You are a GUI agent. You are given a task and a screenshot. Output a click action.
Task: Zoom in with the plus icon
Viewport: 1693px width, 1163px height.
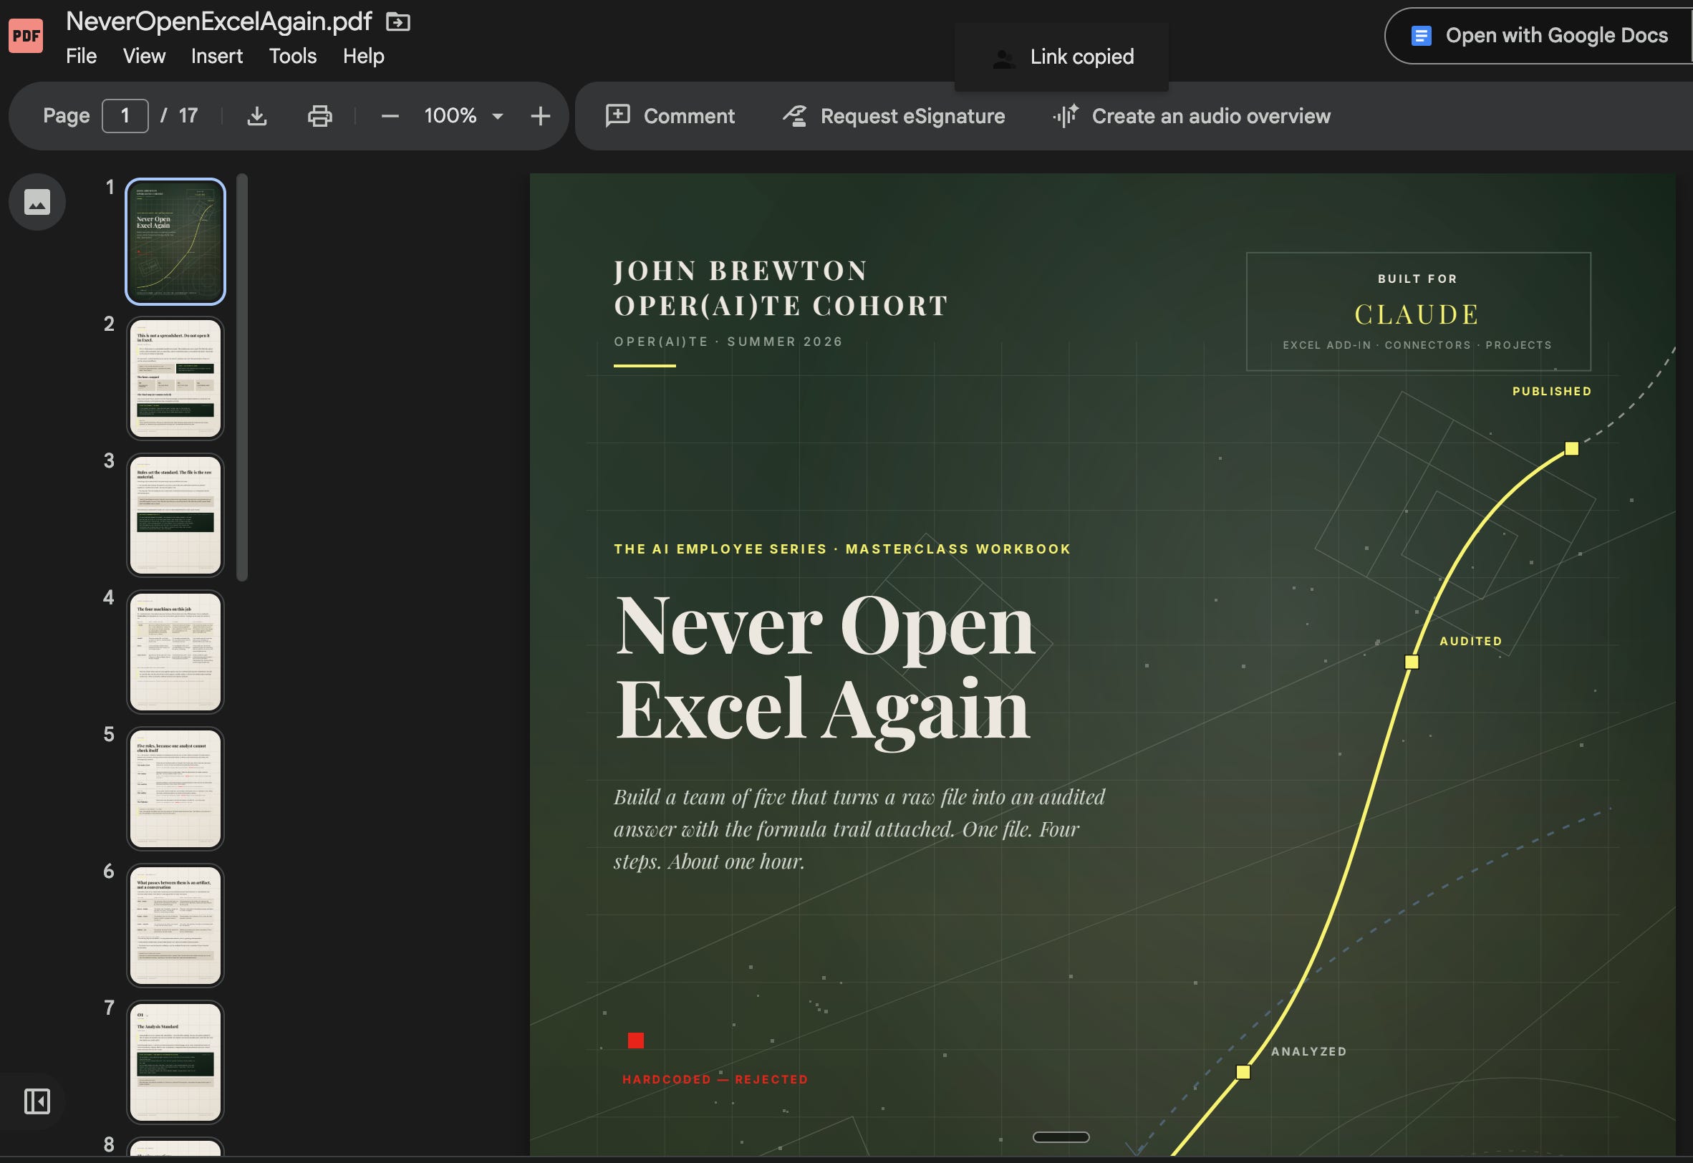tap(540, 116)
